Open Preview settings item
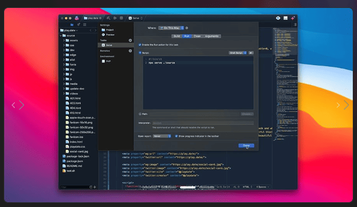The height and width of the screenshot is (207, 357). pos(108,35)
